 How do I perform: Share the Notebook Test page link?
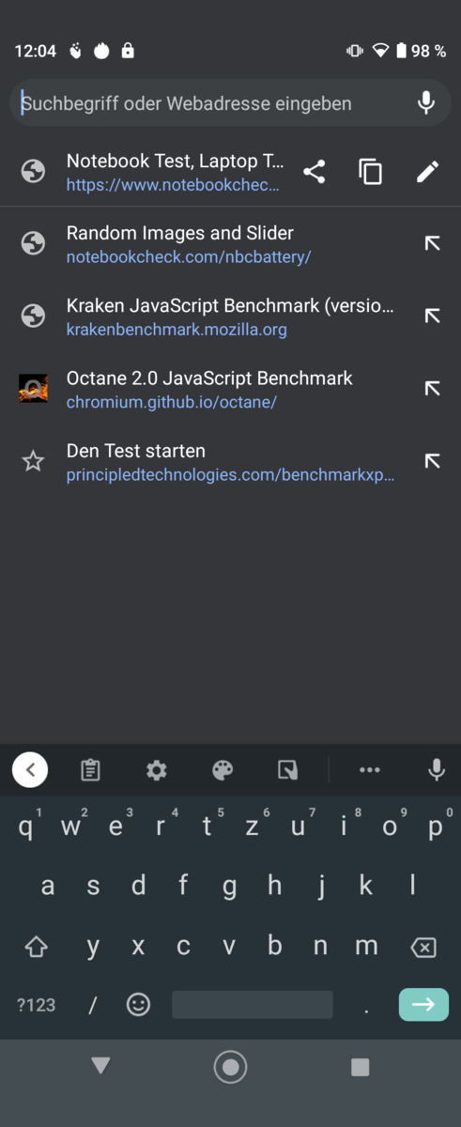(315, 172)
